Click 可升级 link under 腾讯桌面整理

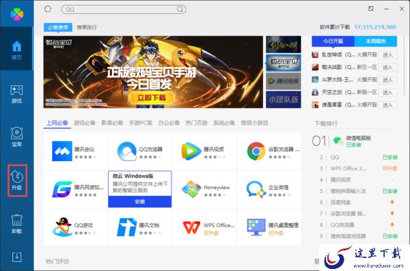click(276, 233)
